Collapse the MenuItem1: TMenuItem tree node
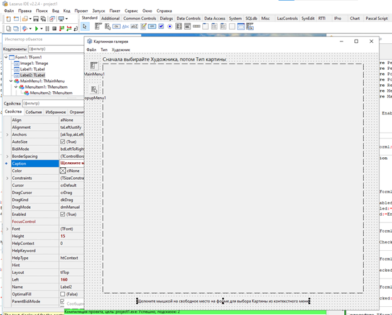The height and width of the screenshot is (315, 392). pos(16,87)
